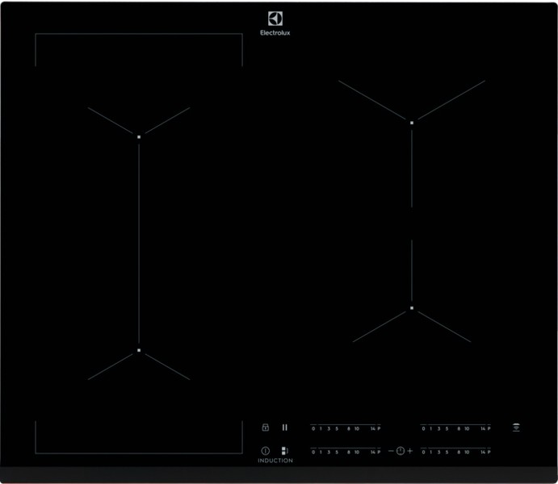Toggle the bridge zone function icon

coord(284,451)
